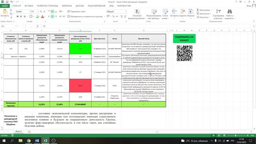Open Условное форматирование menu

click(x=137, y=14)
